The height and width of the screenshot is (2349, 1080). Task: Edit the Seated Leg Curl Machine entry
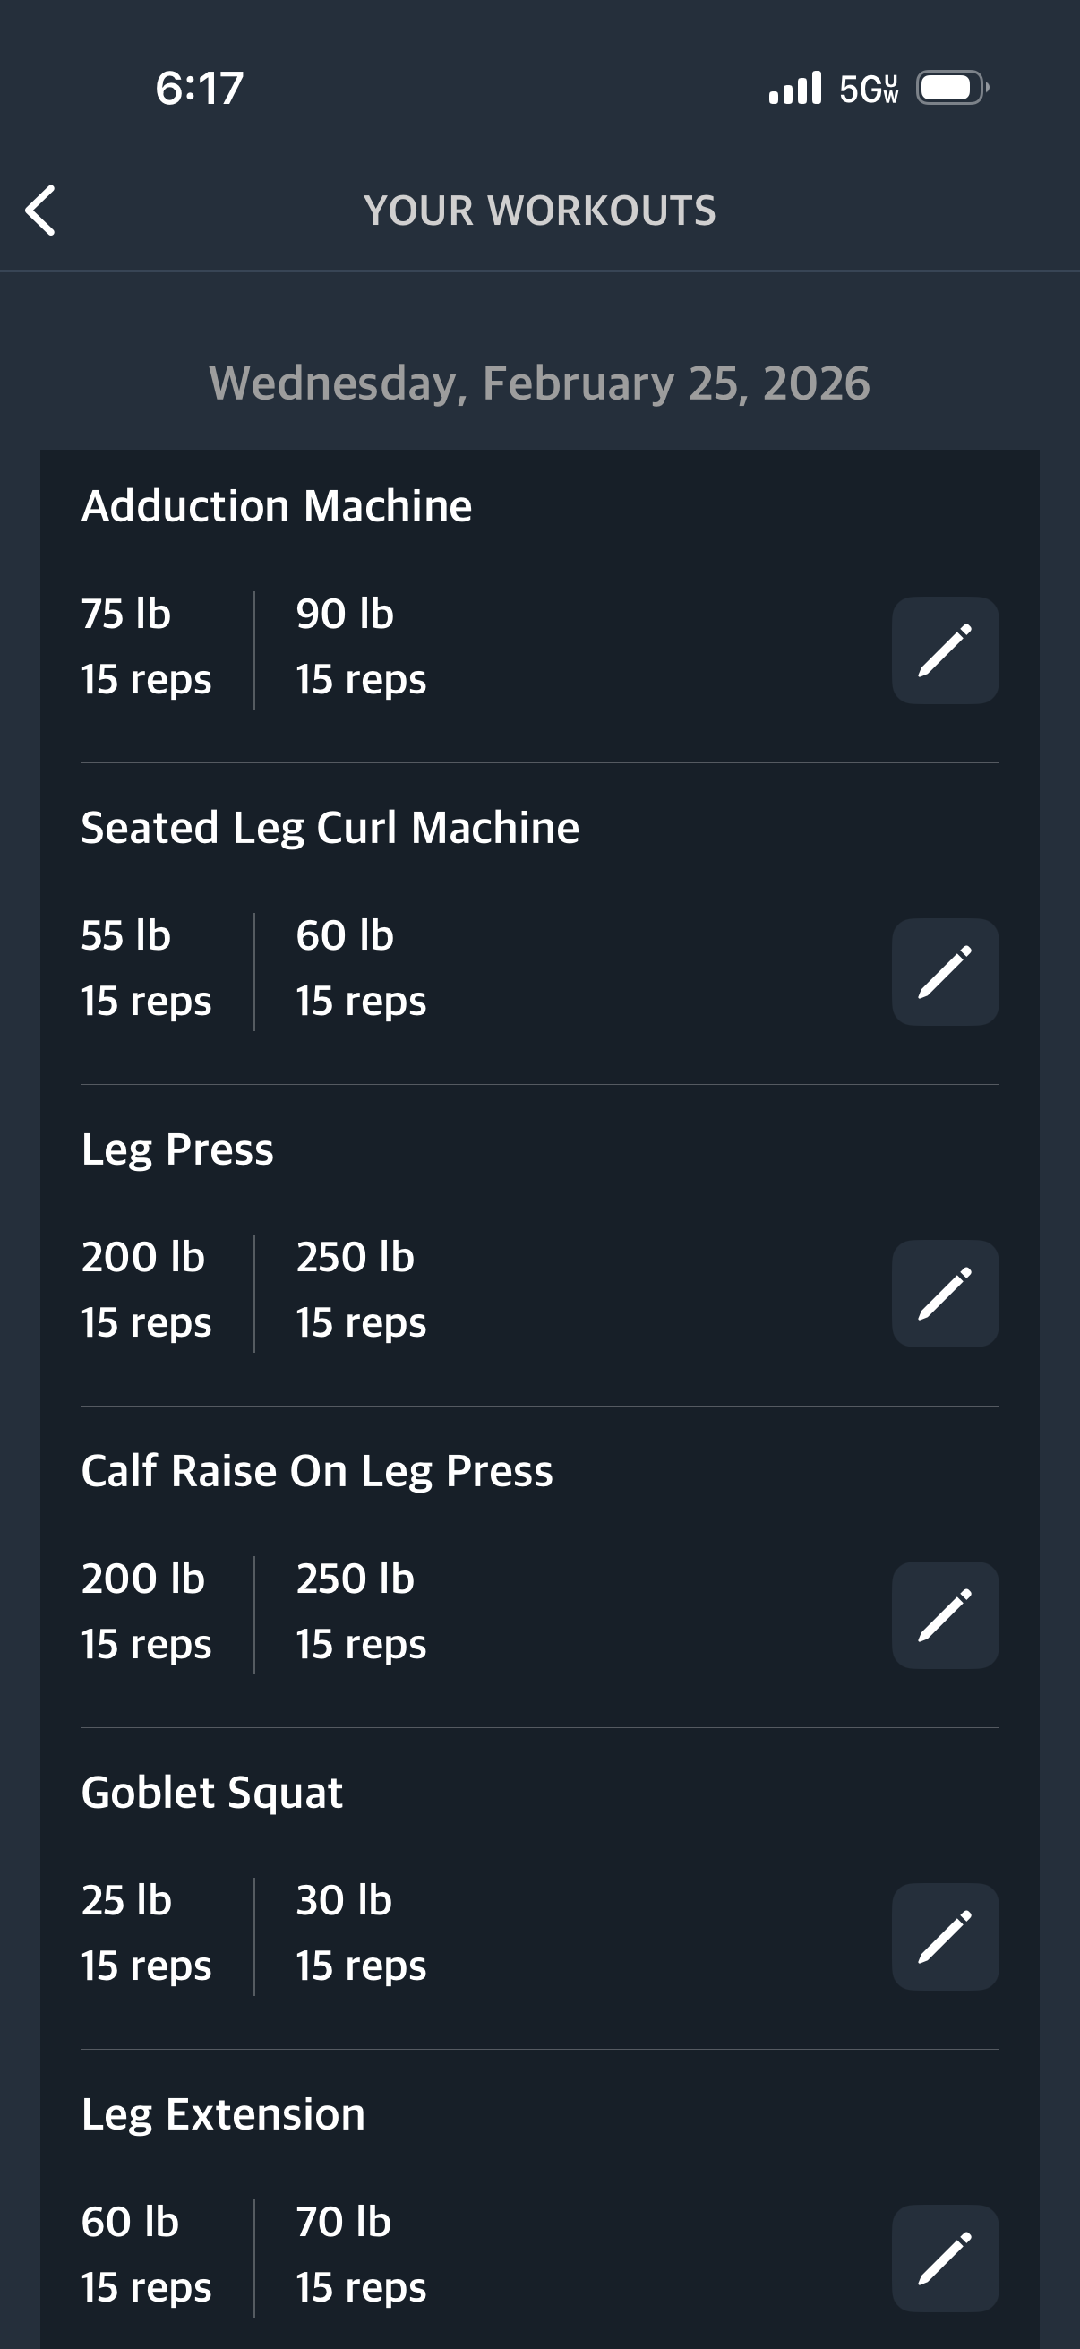[x=944, y=972]
